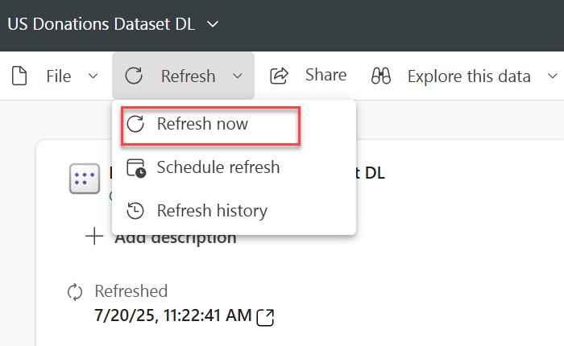Screen dimensions: 564x346
Task: Open Refresh history menu entry
Action: click(x=211, y=211)
